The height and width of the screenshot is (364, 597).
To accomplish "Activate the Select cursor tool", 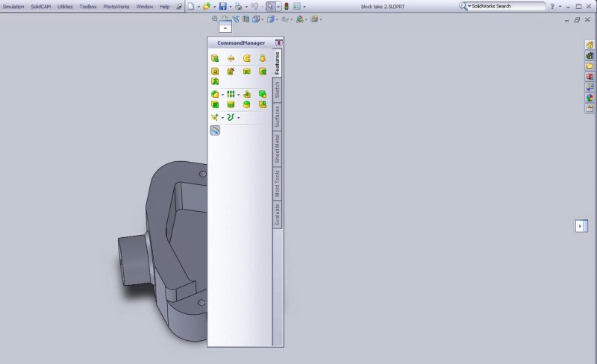I will (270, 7).
